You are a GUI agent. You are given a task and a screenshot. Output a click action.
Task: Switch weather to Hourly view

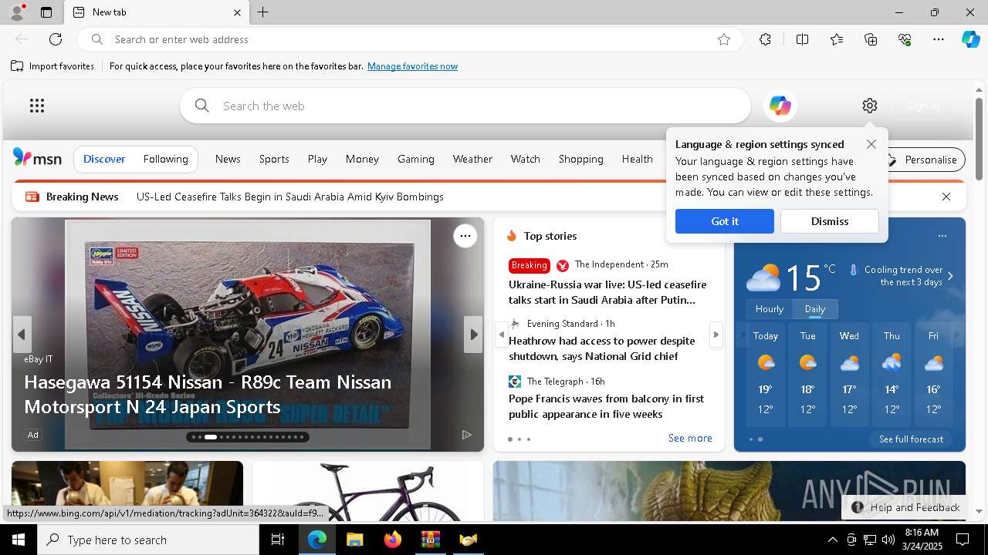[770, 309]
